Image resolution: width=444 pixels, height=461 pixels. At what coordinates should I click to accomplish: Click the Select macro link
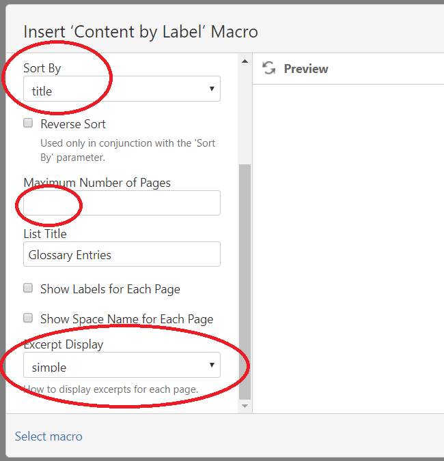coord(48,436)
